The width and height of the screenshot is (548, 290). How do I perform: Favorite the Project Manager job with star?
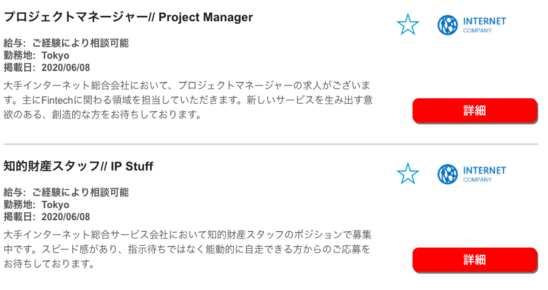click(x=408, y=24)
